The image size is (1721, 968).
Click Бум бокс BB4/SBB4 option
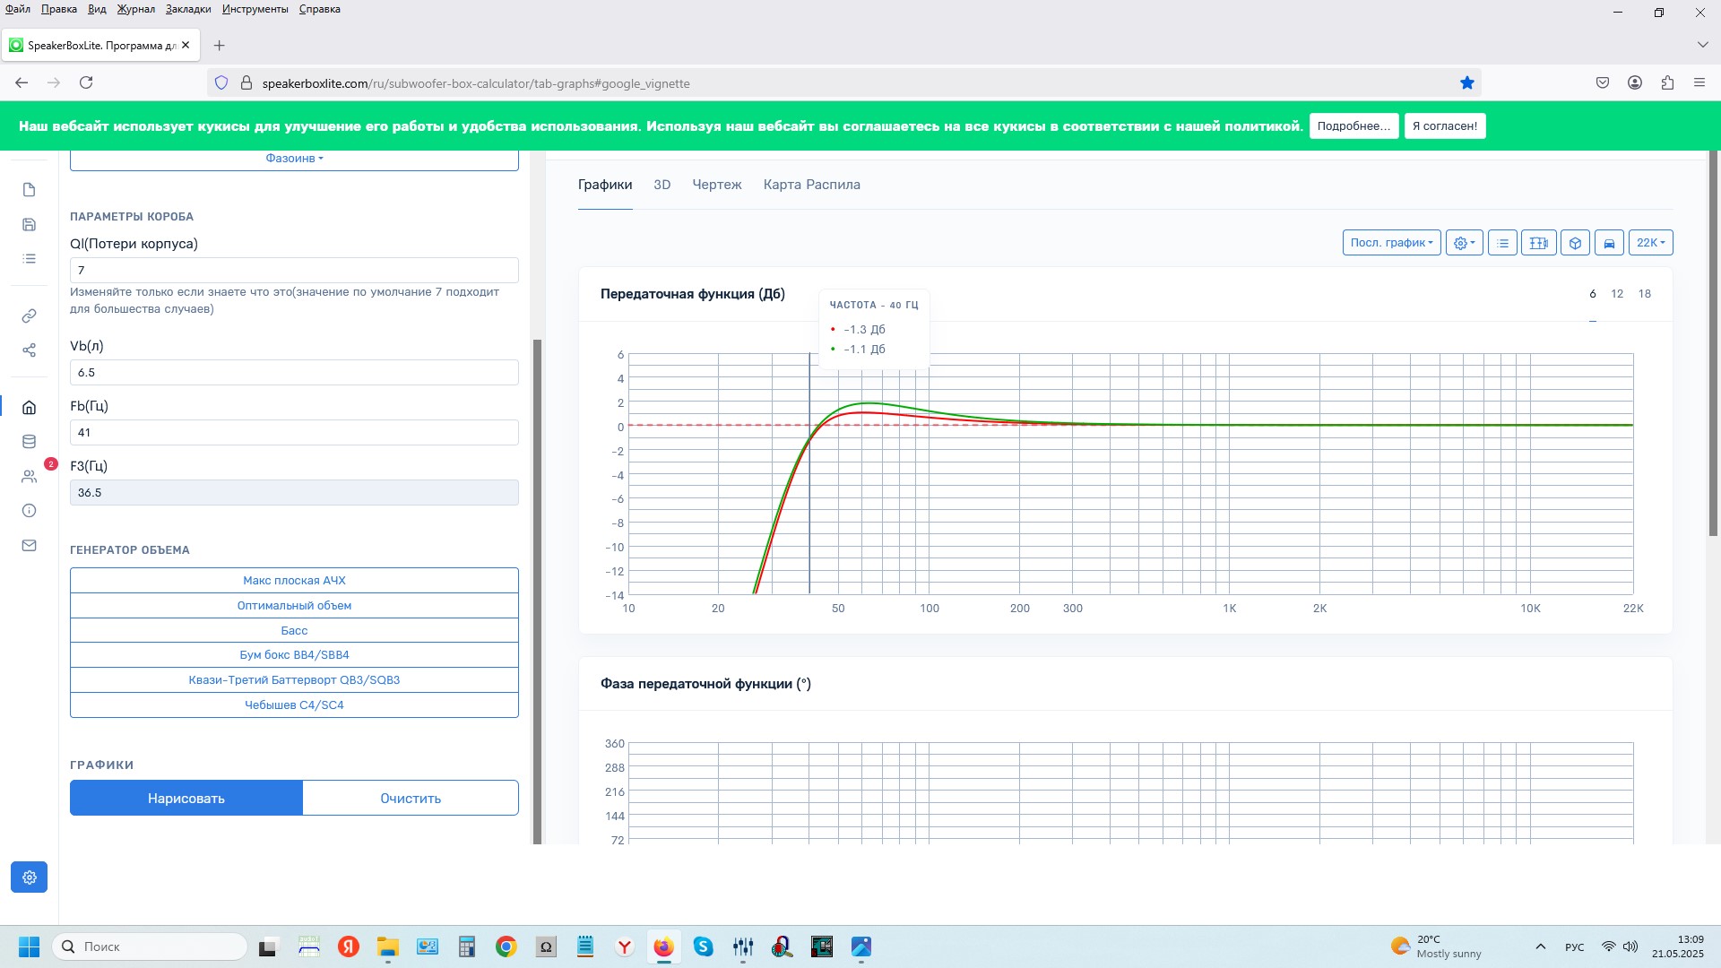294,655
